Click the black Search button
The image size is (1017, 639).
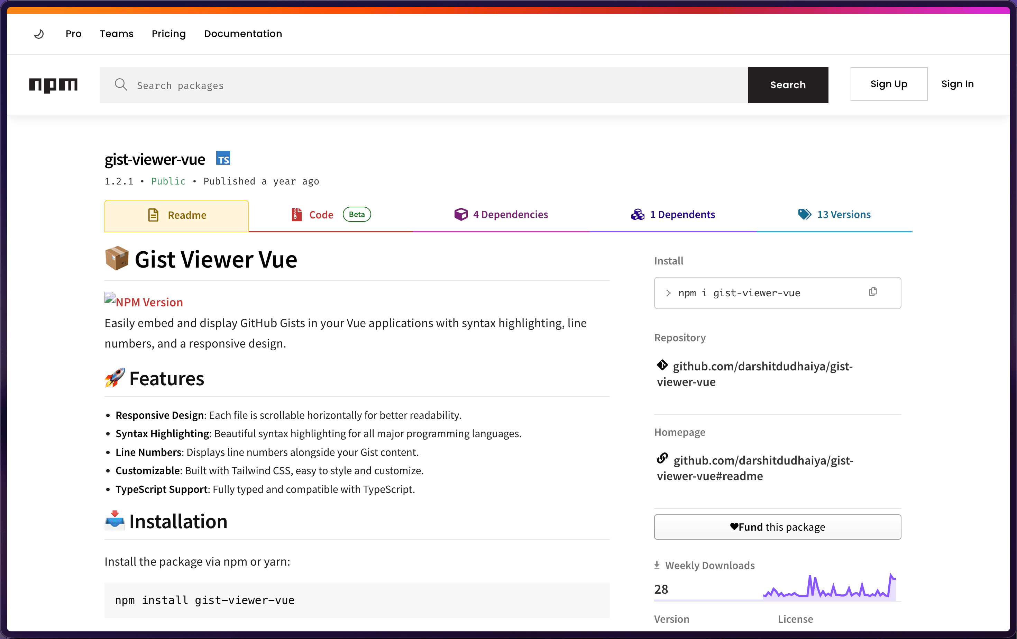[x=788, y=85]
